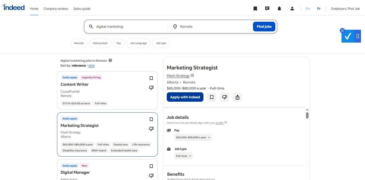Click the Urgently hiring badge
The image size is (365, 180).
[x=91, y=77]
